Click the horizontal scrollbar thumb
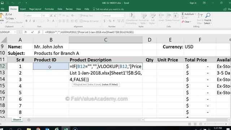 [176, 120]
